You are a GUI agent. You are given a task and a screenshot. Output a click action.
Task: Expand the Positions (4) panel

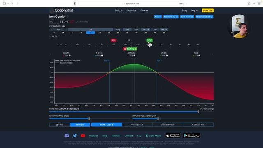[171, 17]
